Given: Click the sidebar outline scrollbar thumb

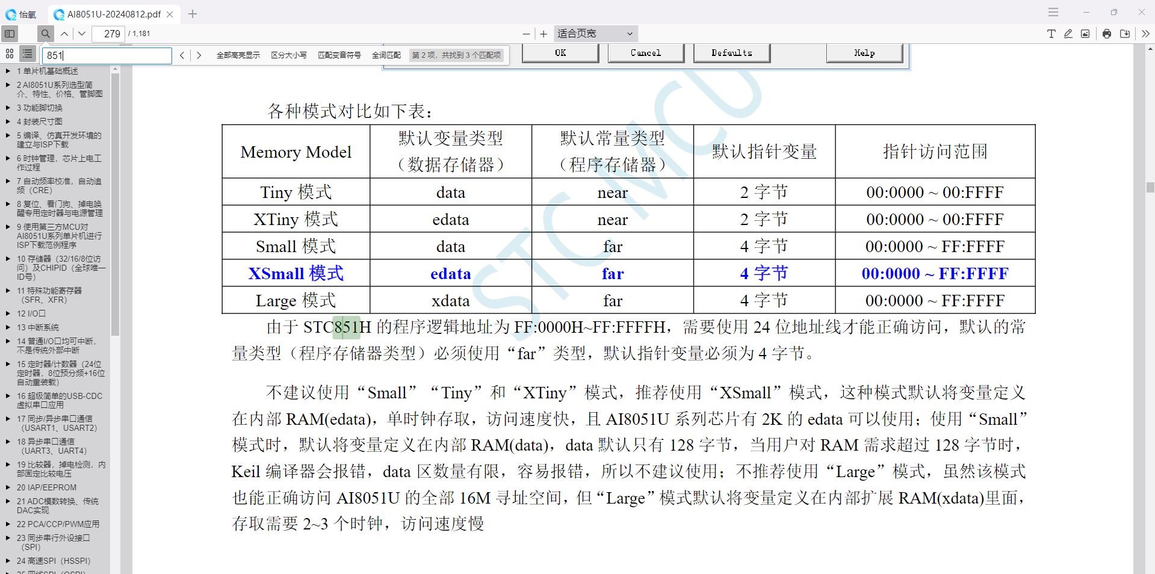Looking at the screenshot, I should (115, 205).
